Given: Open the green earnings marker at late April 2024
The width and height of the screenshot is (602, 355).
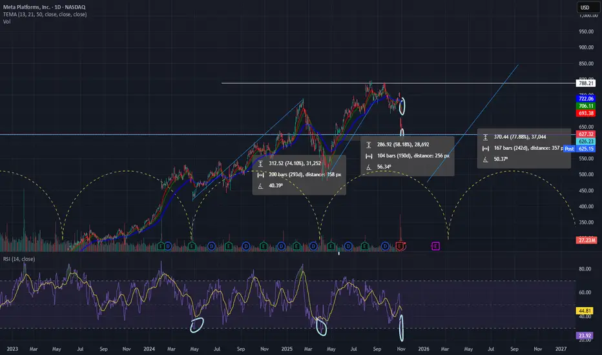Looking at the screenshot, I should 192,246.
